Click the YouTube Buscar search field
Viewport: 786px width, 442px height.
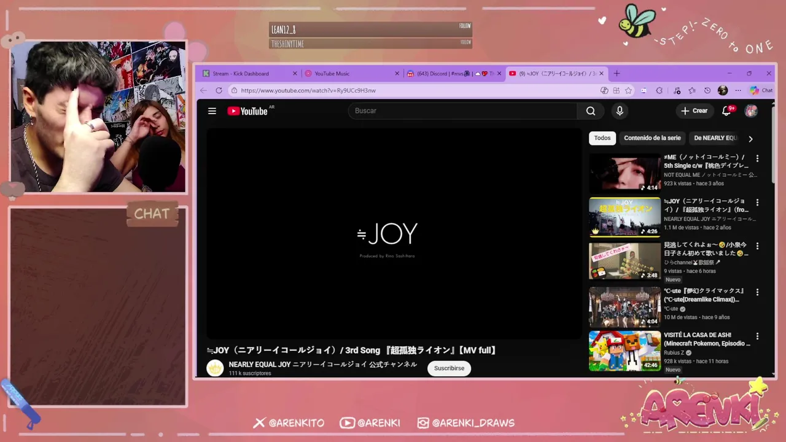pyautogui.click(x=462, y=111)
